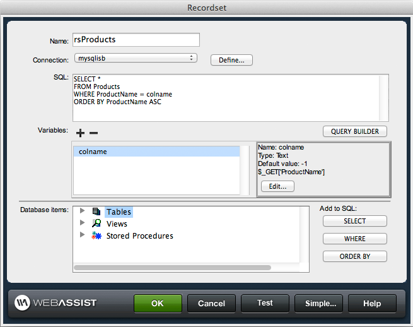Add selected item to SQL SELECT
Image resolution: width=413 pixels, height=327 pixels.
coord(355,221)
